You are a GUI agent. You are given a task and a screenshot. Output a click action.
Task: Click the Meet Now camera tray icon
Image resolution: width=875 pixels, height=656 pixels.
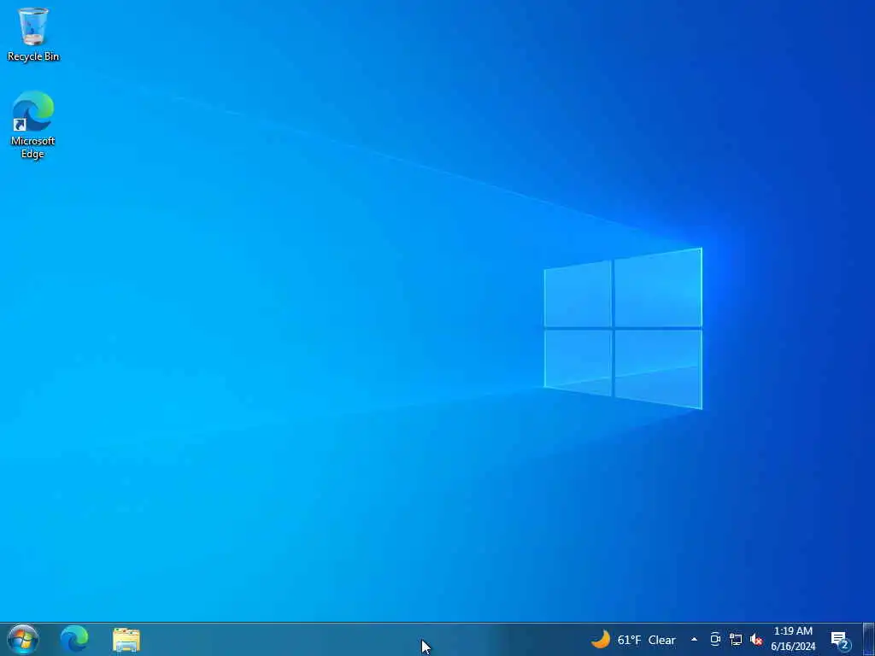[715, 640]
